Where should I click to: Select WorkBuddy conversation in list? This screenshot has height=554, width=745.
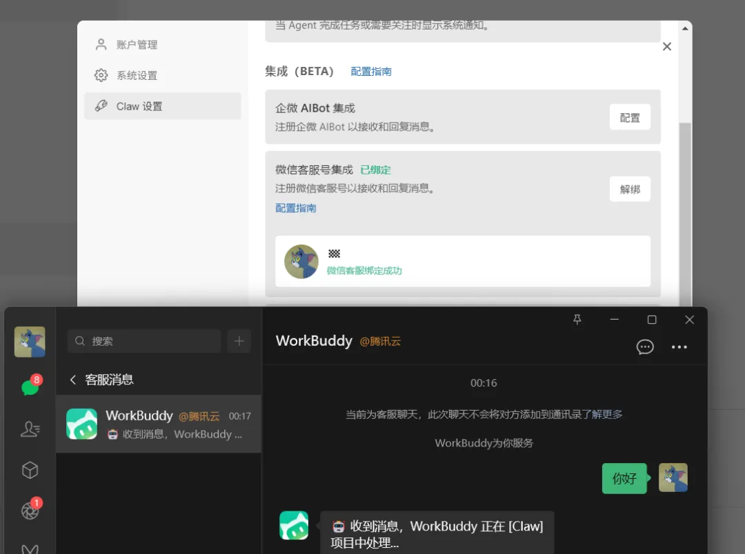[159, 424]
